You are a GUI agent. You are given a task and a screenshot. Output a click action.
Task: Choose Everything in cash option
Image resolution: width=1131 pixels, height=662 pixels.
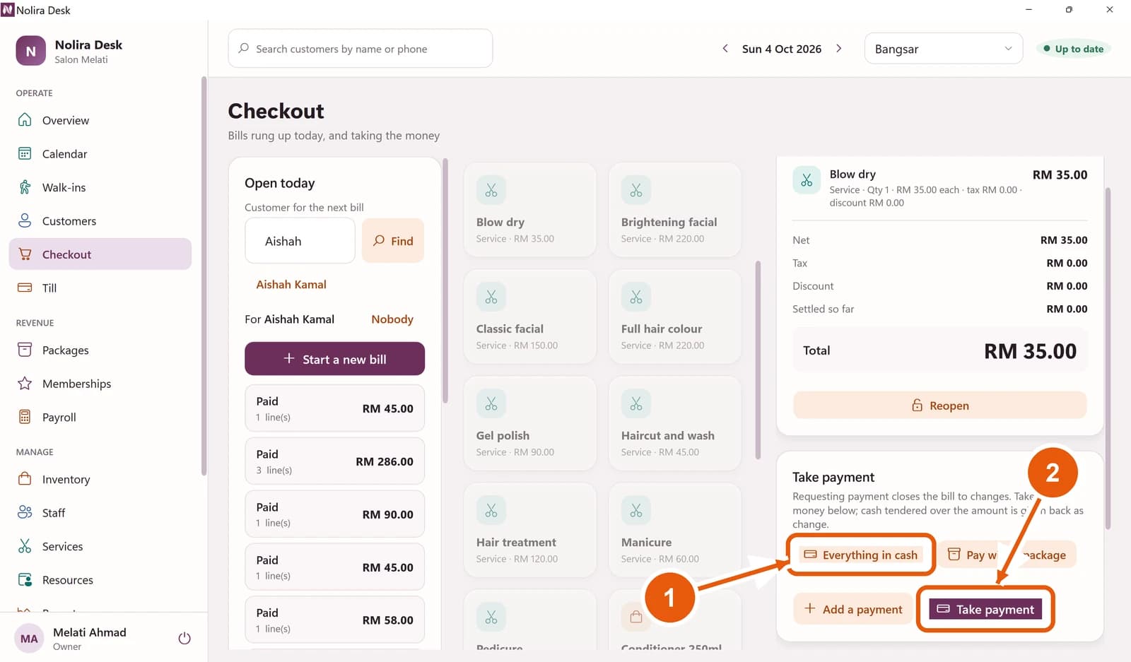[861, 555]
